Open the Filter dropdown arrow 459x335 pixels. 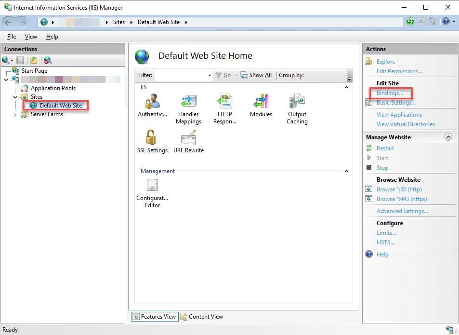(210, 76)
